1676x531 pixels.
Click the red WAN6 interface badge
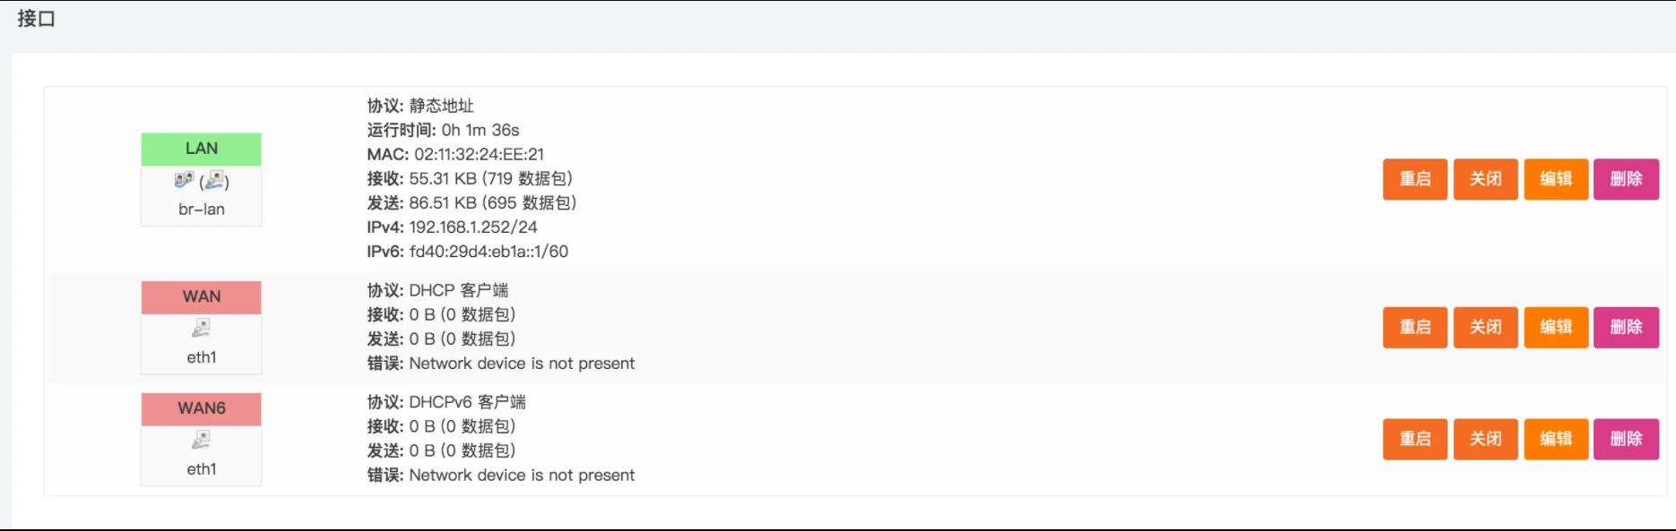coord(202,408)
